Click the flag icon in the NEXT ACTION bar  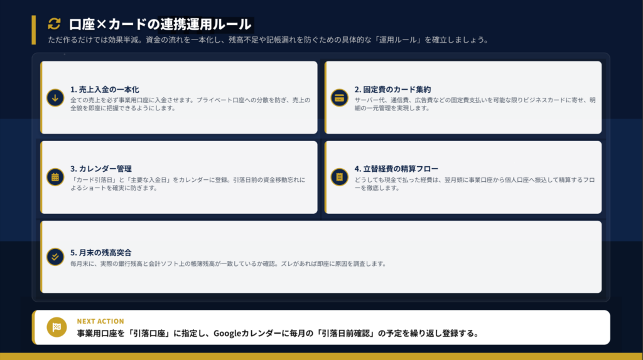pos(57,327)
